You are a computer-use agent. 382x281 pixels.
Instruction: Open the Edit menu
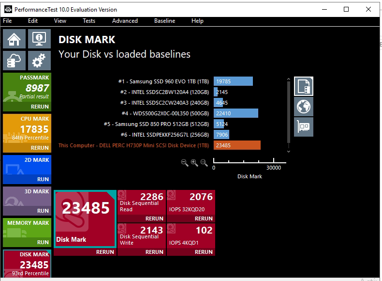point(33,21)
